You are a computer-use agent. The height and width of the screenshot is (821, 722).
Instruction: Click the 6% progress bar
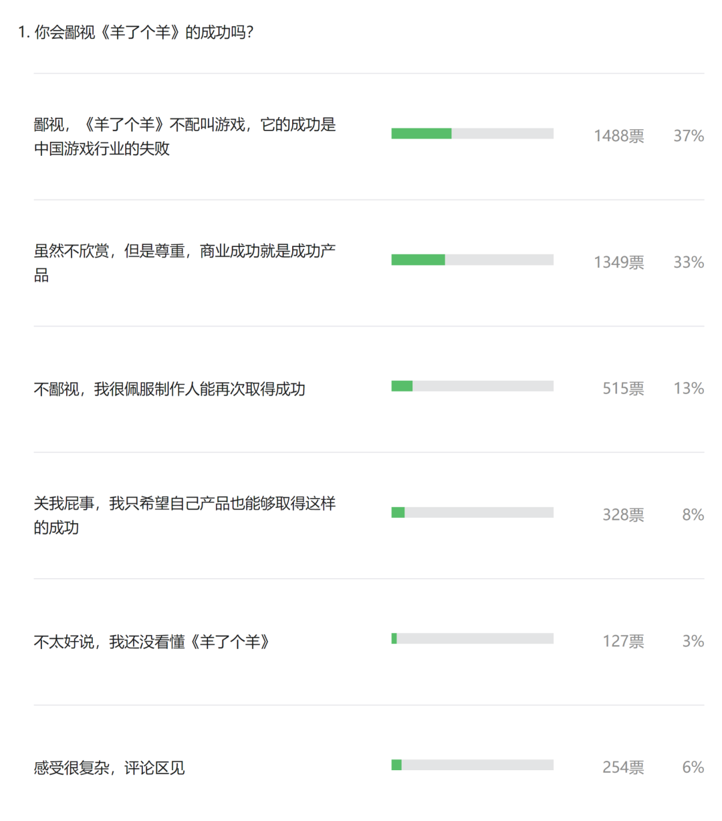point(473,765)
